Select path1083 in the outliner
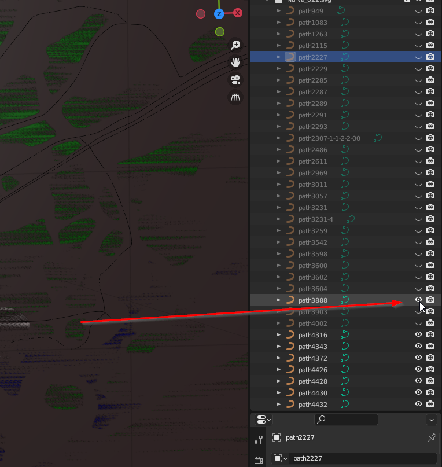Image resolution: width=442 pixels, height=467 pixels. pyautogui.click(x=313, y=23)
